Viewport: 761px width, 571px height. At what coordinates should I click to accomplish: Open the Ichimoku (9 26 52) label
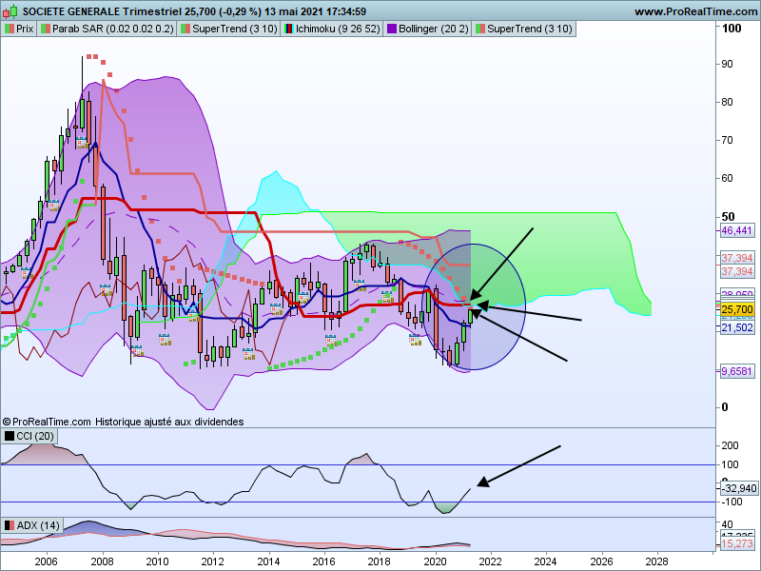[331, 29]
